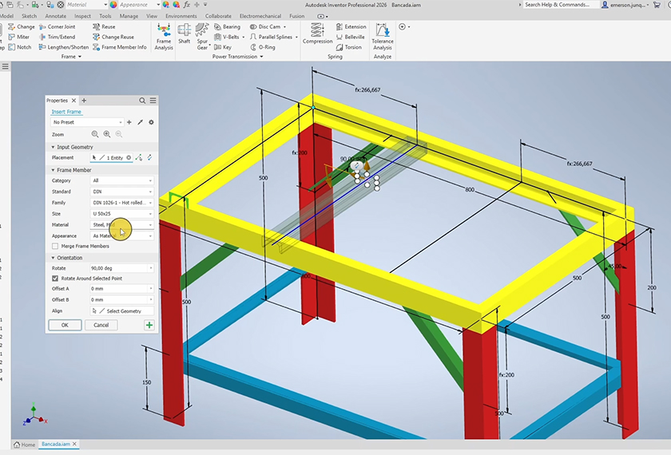This screenshot has height=455, width=671.
Task: Click the Cancel button
Action: point(101,325)
